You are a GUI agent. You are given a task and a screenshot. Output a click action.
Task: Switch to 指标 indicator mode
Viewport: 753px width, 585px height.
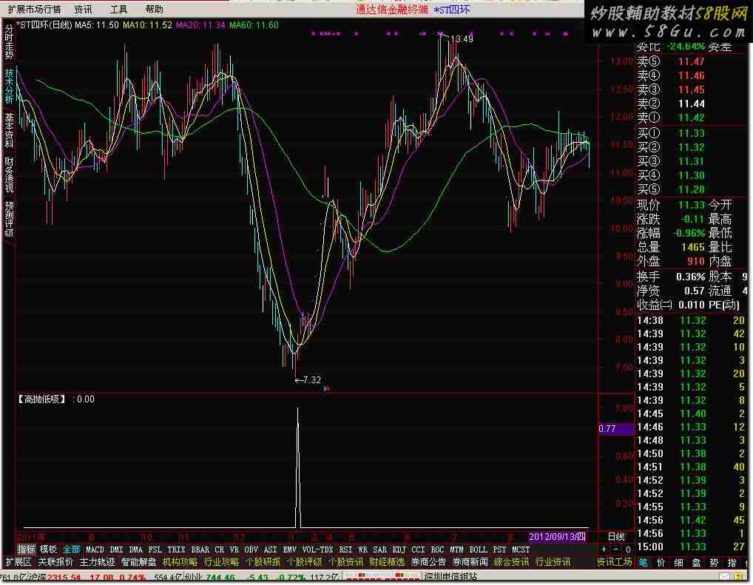click(27, 550)
